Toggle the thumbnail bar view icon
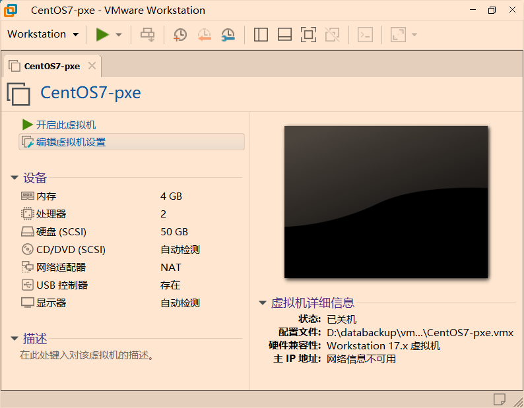 point(284,35)
